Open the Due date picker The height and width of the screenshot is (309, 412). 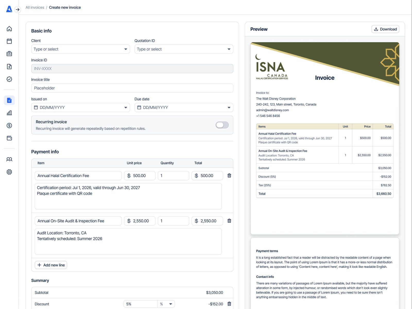pyautogui.click(x=184, y=107)
